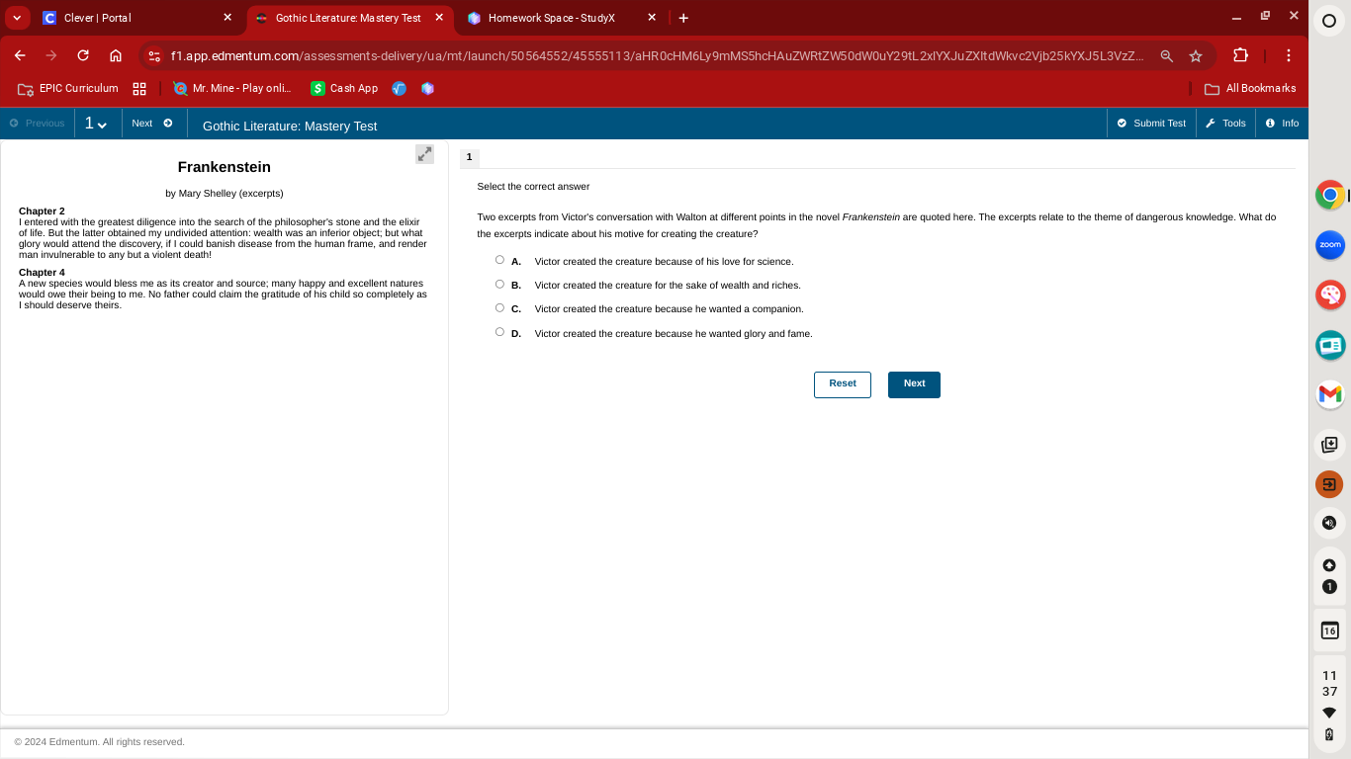Image resolution: width=1351 pixels, height=759 pixels.
Task: Click the media controls icon in shelf
Action: point(1330,523)
